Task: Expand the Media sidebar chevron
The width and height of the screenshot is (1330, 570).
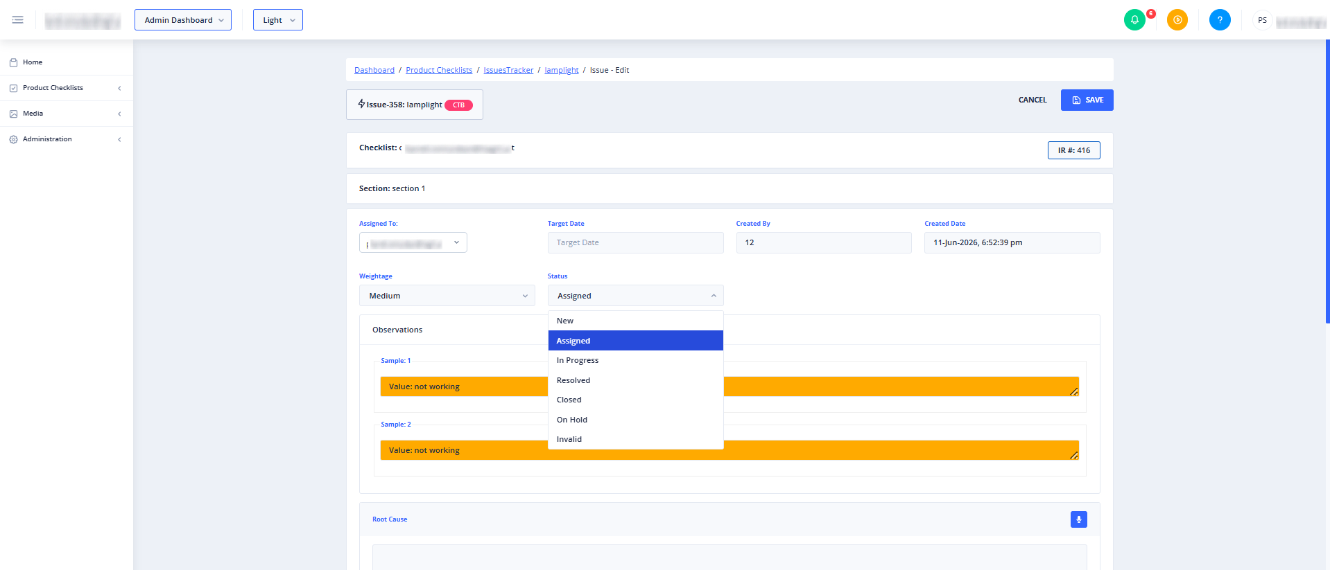Action: point(119,114)
